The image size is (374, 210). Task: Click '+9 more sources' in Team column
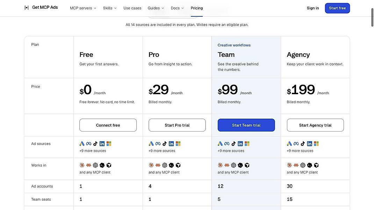click(231, 151)
